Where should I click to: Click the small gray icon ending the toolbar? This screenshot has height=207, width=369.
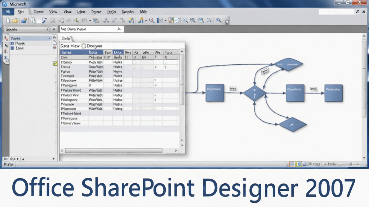pyautogui.click(x=227, y=22)
